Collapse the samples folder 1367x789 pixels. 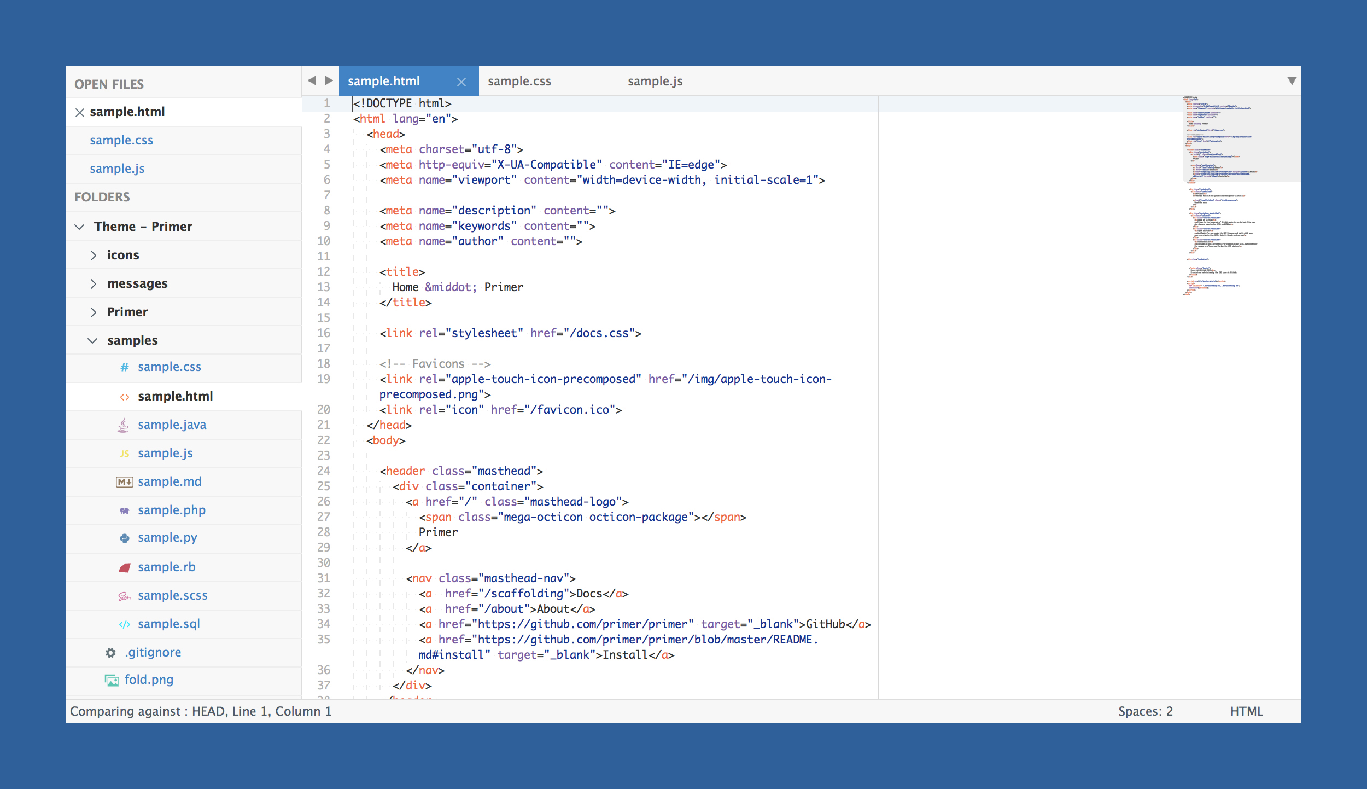[x=92, y=341]
